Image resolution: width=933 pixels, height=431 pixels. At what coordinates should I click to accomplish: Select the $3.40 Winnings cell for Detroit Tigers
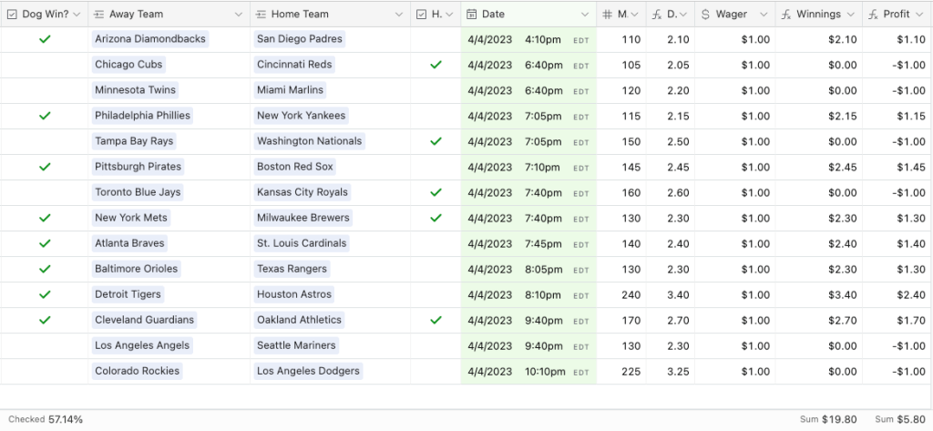point(818,294)
